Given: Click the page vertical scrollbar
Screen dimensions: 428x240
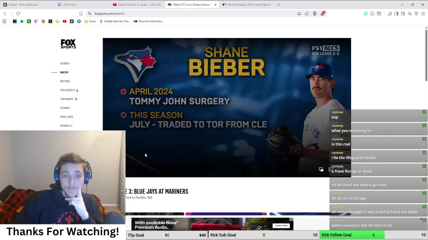Looking at the screenshot, I should tap(426, 55).
